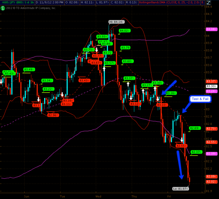Select the magenta 82.39 price axis tag
This screenshot has height=199, width=219.
click(212, 154)
